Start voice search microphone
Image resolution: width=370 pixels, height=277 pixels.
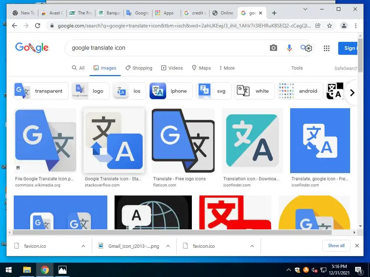pos(289,48)
